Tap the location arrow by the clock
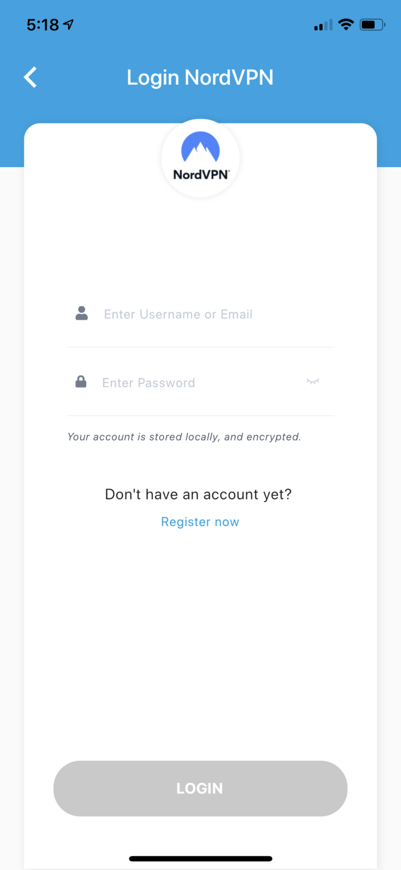This screenshot has height=870, width=401. click(68, 24)
